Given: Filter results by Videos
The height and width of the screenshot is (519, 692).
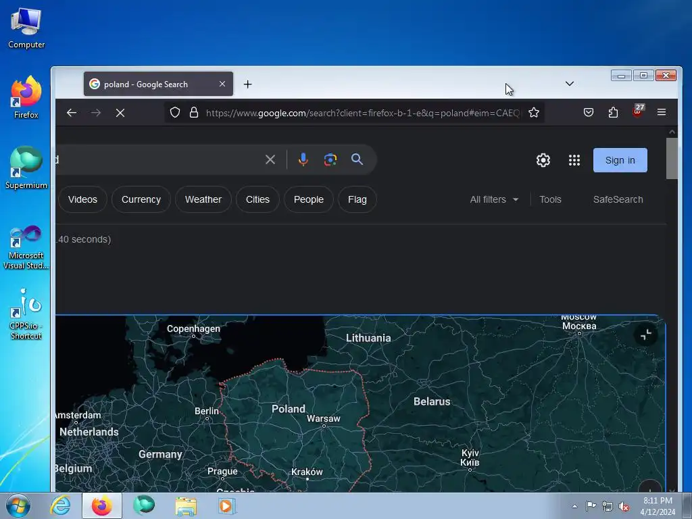Looking at the screenshot, I should click(x=82, y=199).
